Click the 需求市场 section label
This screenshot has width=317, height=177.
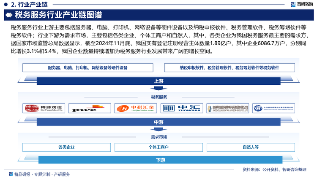click(159, 137)
